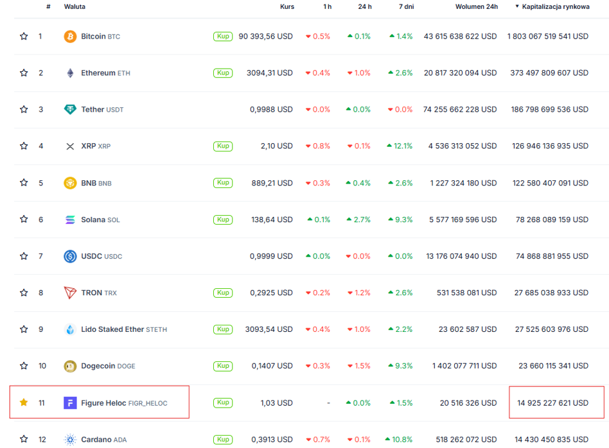Click the Solana striped logo icon
Image resolution: width=609 pixels, height=448 pixels.
[x=70, y=220]
